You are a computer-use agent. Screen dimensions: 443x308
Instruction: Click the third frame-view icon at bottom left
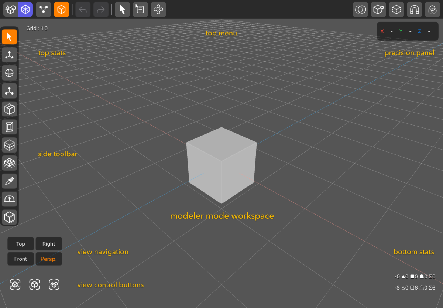(54, 284)
